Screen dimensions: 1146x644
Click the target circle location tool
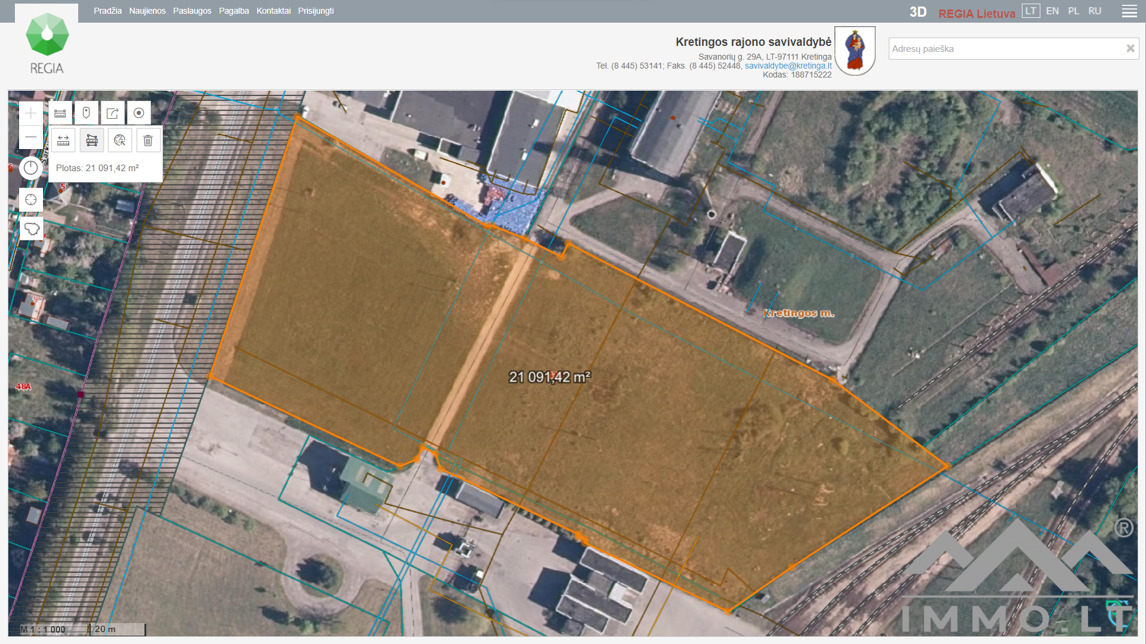pyautogui.click(x=139, y=113)
